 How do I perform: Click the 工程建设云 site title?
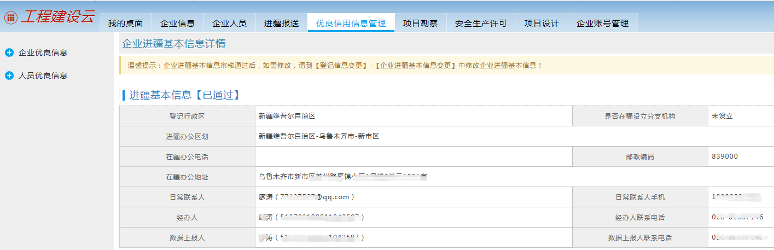pyautogui.click(x=58, y=17)
